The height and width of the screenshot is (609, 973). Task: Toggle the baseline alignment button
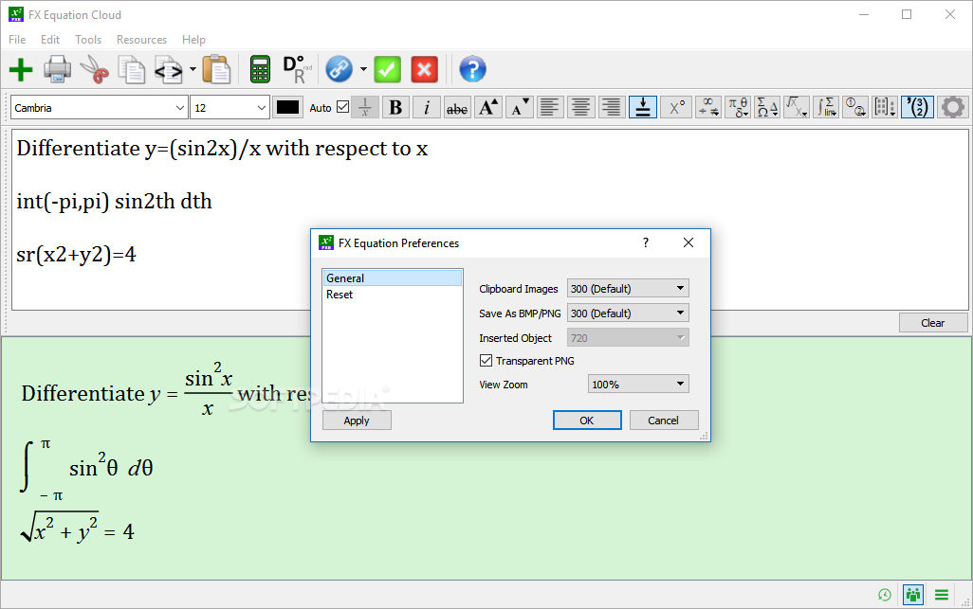[x=643, y=107]
